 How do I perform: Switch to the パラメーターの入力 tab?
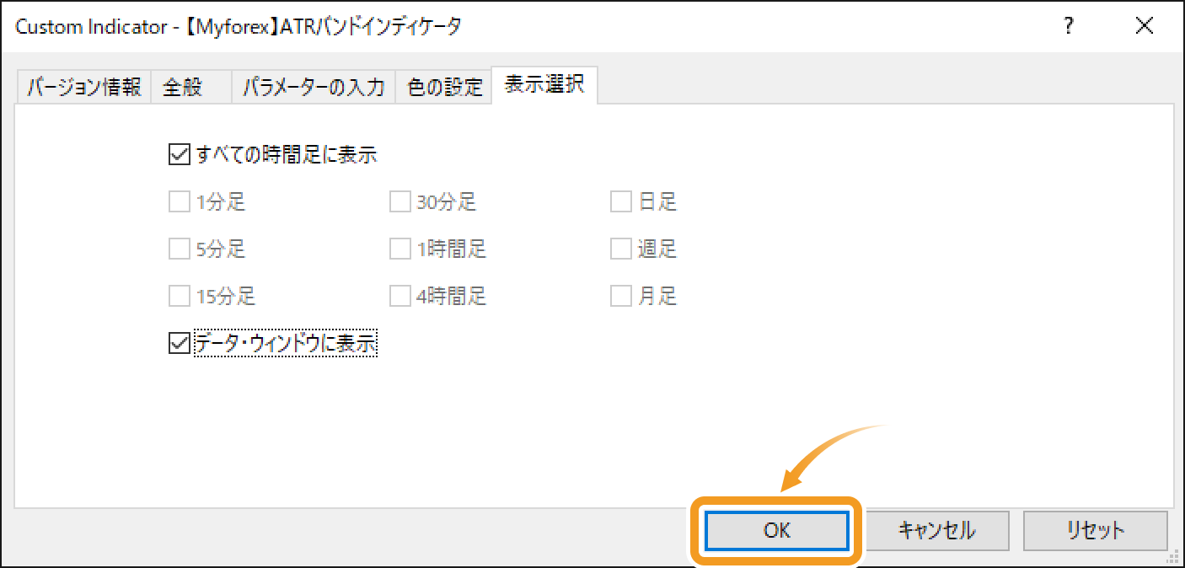click(x=314, y=85)
